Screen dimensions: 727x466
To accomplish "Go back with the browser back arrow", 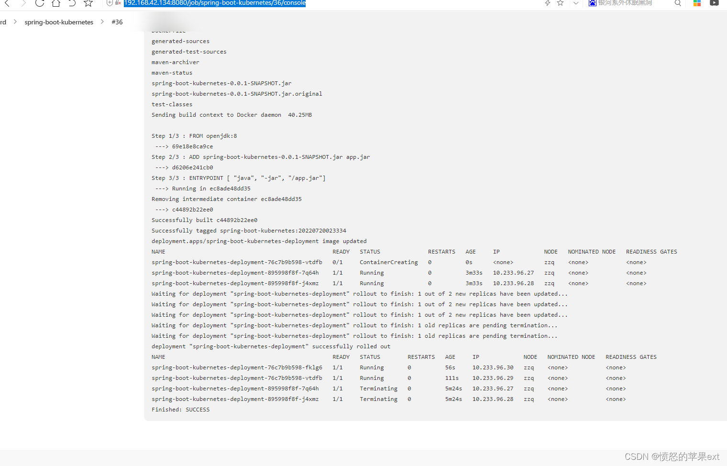I will click(7, 3).
